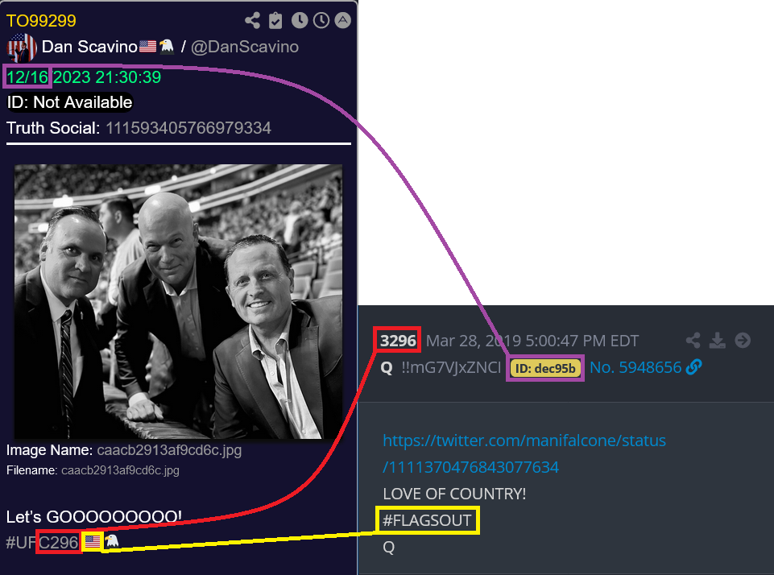Click outlined clock icon in post header

coord(321,20)
